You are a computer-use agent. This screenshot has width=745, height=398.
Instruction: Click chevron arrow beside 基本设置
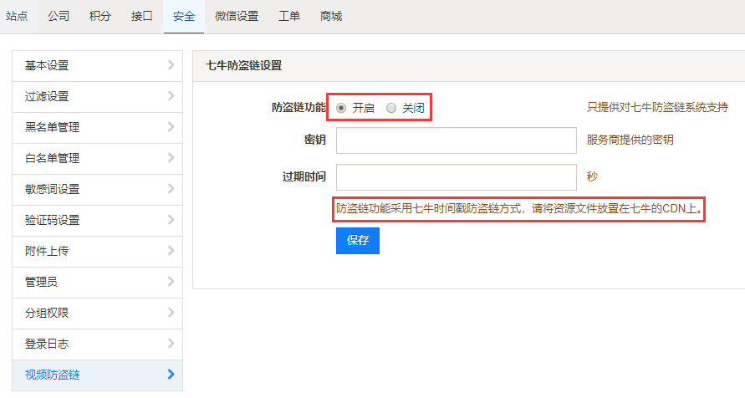click(x=171, y=65)
